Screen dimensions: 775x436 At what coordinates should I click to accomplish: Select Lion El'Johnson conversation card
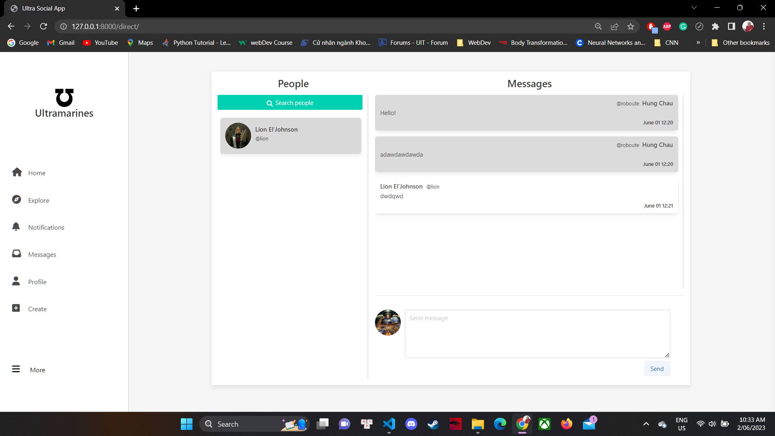click(291, 136)
